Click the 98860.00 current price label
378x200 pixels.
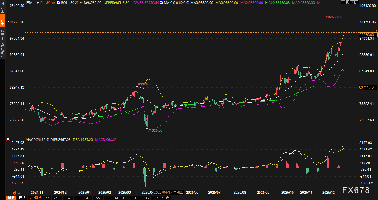pos(368,35)
